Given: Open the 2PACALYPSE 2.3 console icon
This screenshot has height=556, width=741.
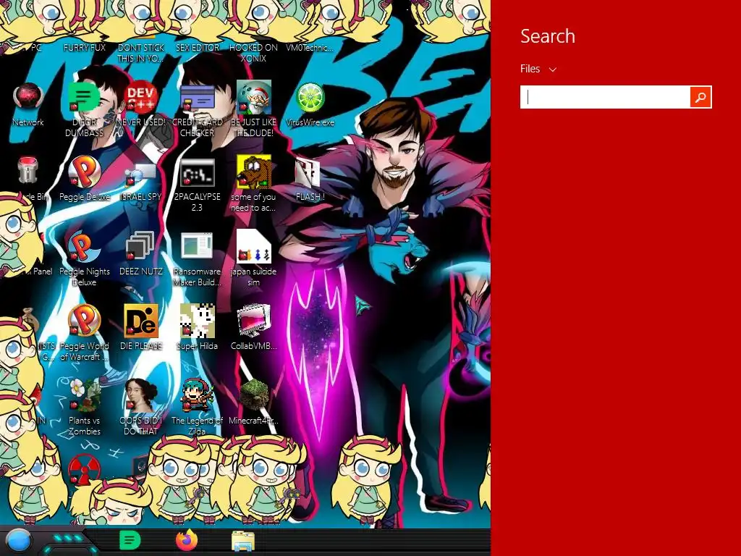Looking at the screenshot, I should (197, 173).
